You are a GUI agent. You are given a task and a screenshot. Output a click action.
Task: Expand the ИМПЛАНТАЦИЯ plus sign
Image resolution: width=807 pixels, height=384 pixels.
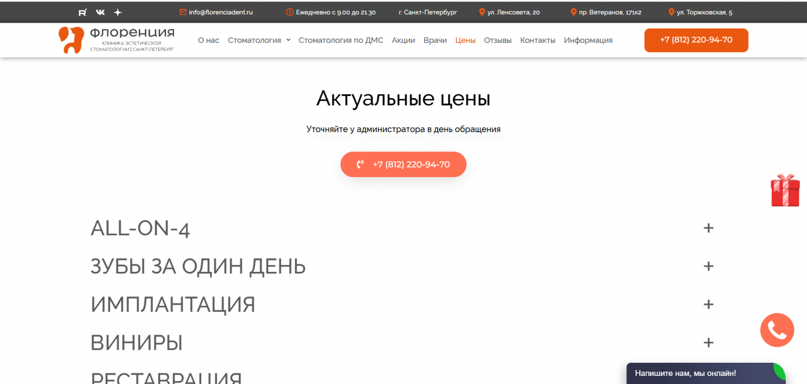point(708,304)
